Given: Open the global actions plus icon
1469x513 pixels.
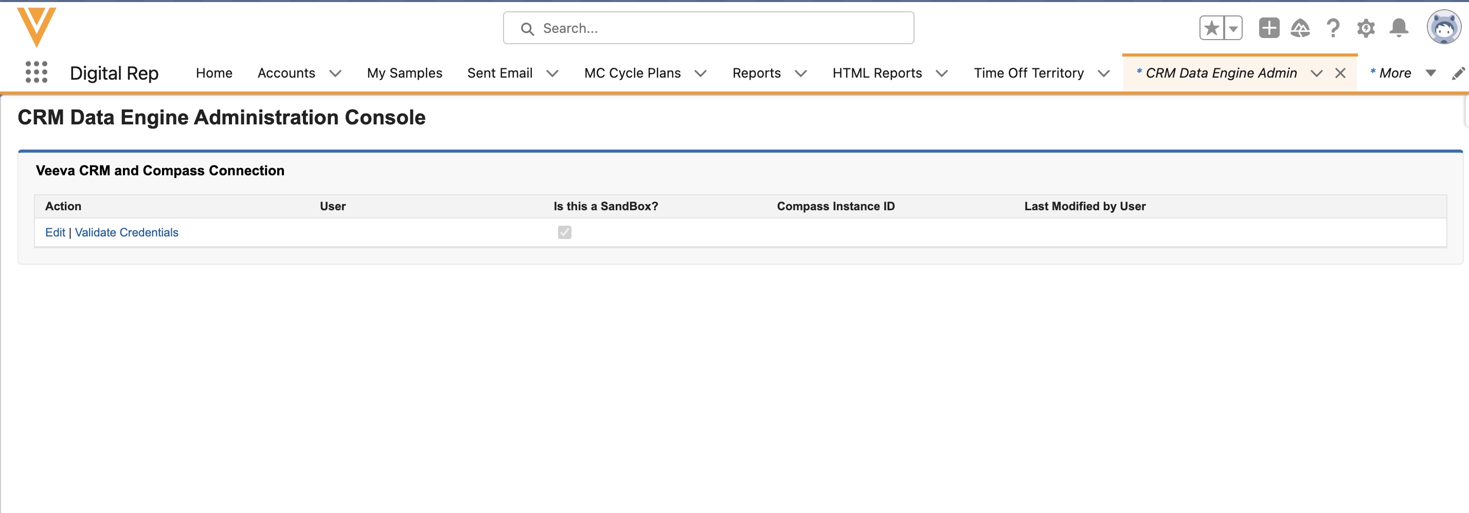Looking at the screenshot, I should pyautogui.click(x=1269, y=28).
